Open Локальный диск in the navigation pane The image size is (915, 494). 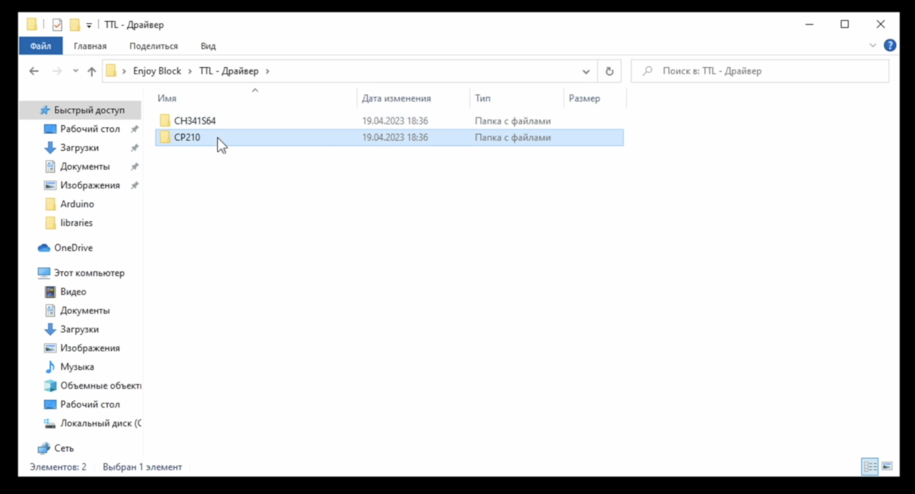pyautogui.click(x=100, y=423)
